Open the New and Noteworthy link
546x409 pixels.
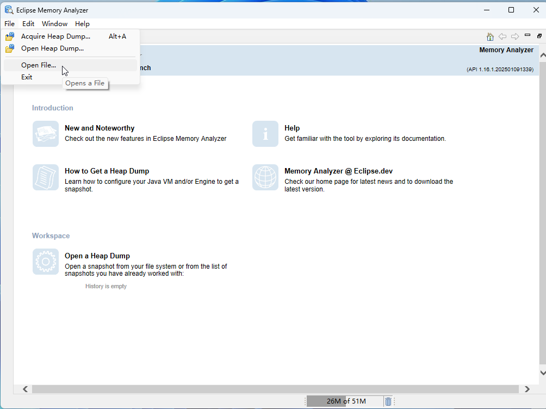point(99,128)
